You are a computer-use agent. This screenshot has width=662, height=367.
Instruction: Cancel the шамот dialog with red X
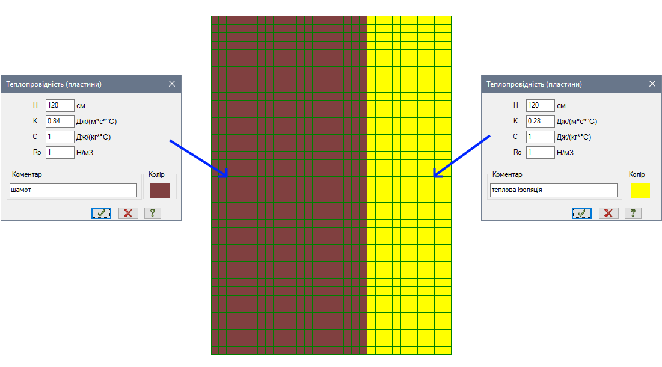[x=128, y=213]
